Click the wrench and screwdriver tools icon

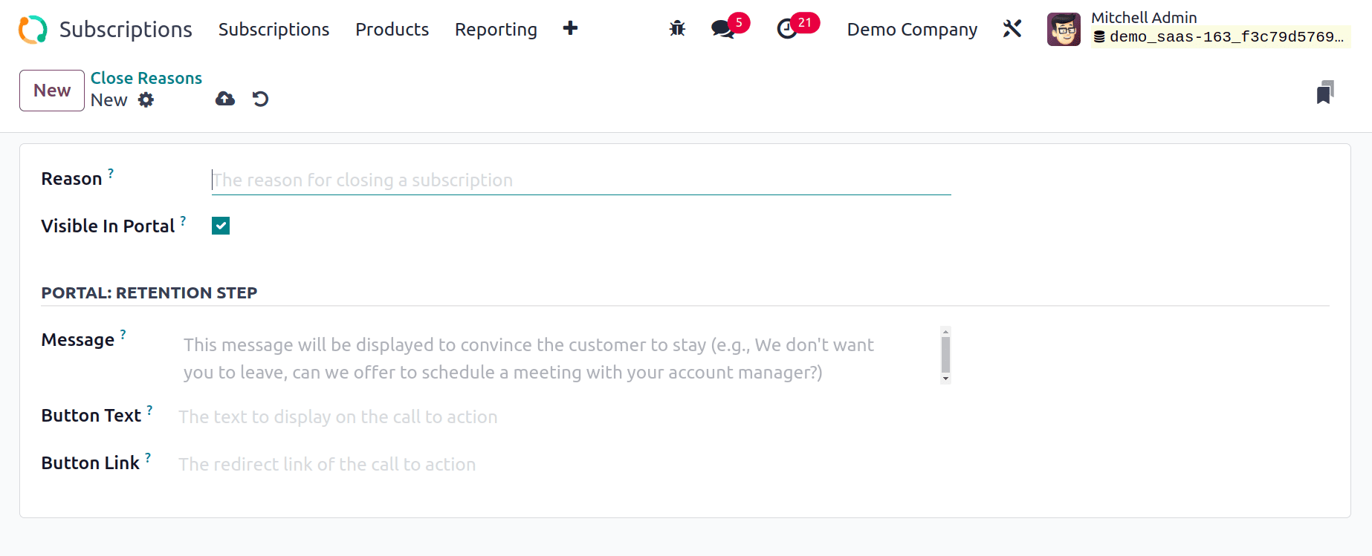pyautogui.click(x=1012, y=29)
